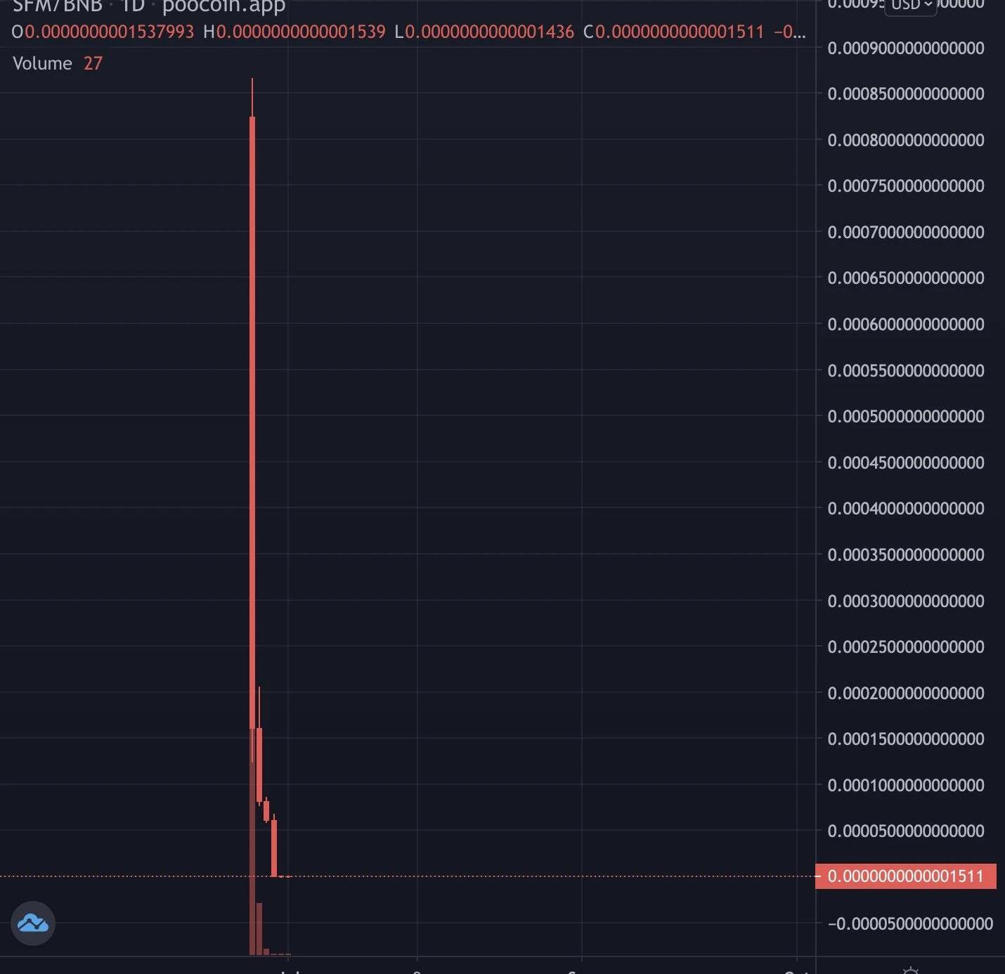Click the Low price value in legend

click(489, 32)
